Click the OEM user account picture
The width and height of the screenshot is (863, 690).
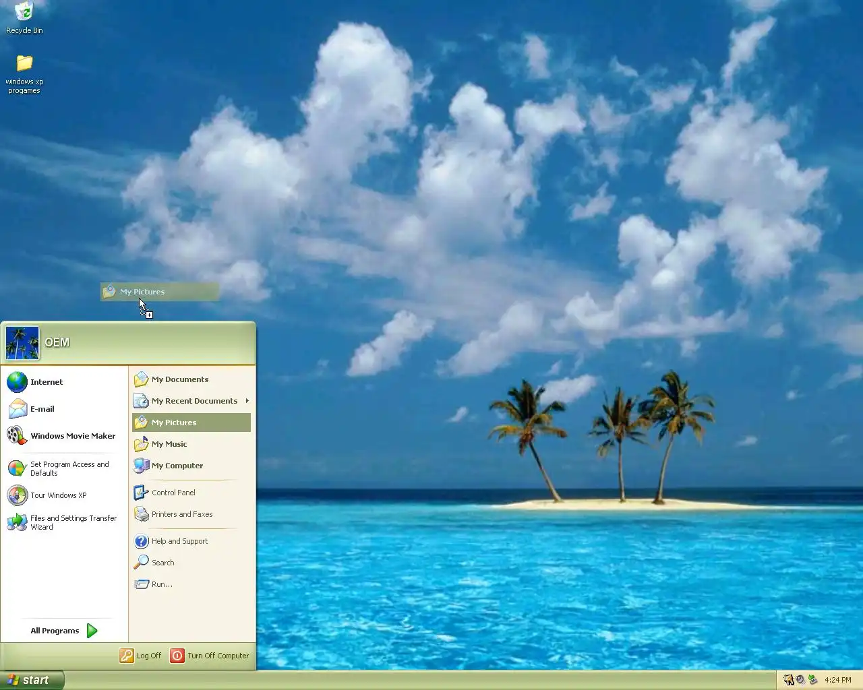tap(22, 343)
